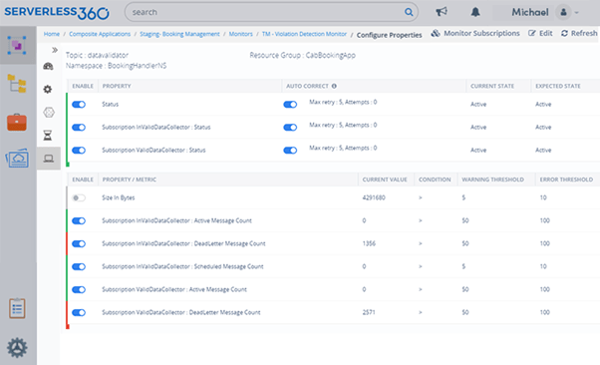Click the search magnifier icon
The width and height of the screenshot is (600, 365).
409,12
